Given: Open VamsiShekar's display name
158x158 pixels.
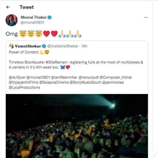Looking at the screenshot, I should click(x=28, y=46).
